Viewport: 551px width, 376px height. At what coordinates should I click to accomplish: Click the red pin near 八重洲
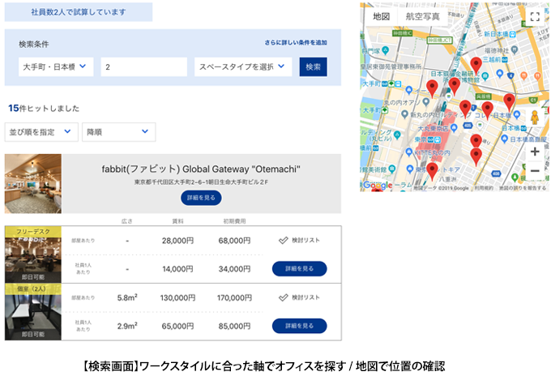click(432, 171)
